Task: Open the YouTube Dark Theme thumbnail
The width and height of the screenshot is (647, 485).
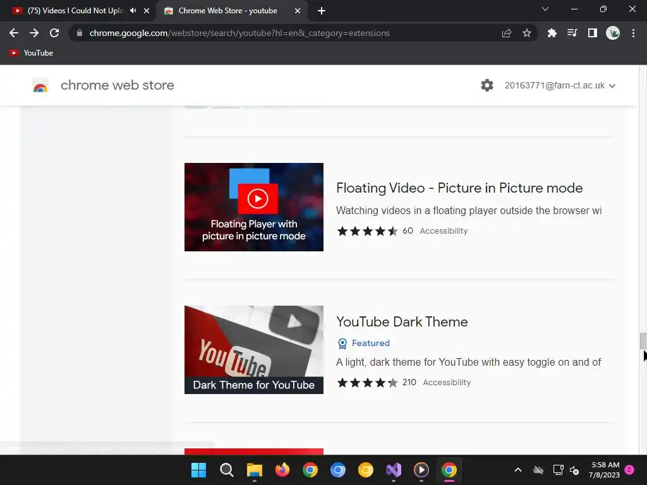Action: [254, 350]
